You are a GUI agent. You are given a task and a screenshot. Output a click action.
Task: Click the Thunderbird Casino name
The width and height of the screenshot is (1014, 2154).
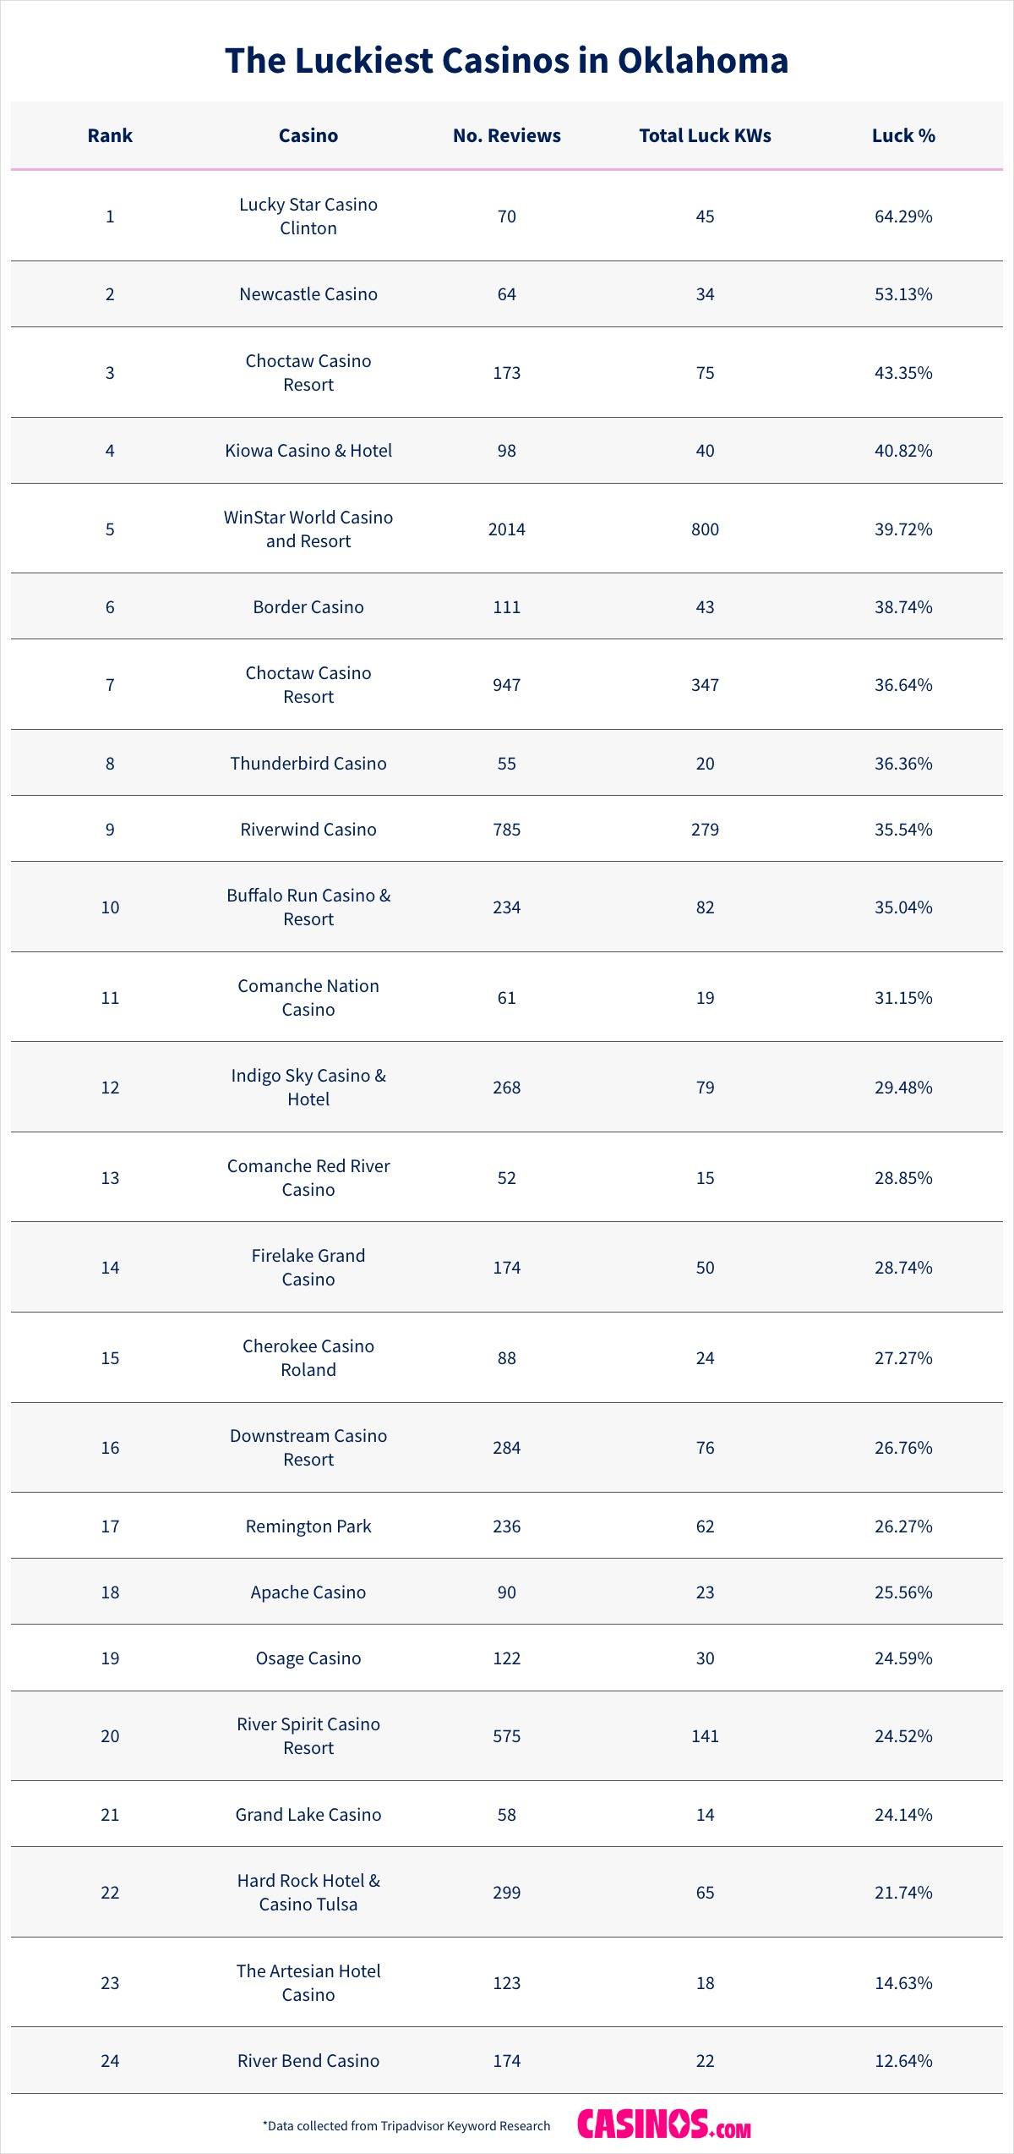(x=308, y=764)
